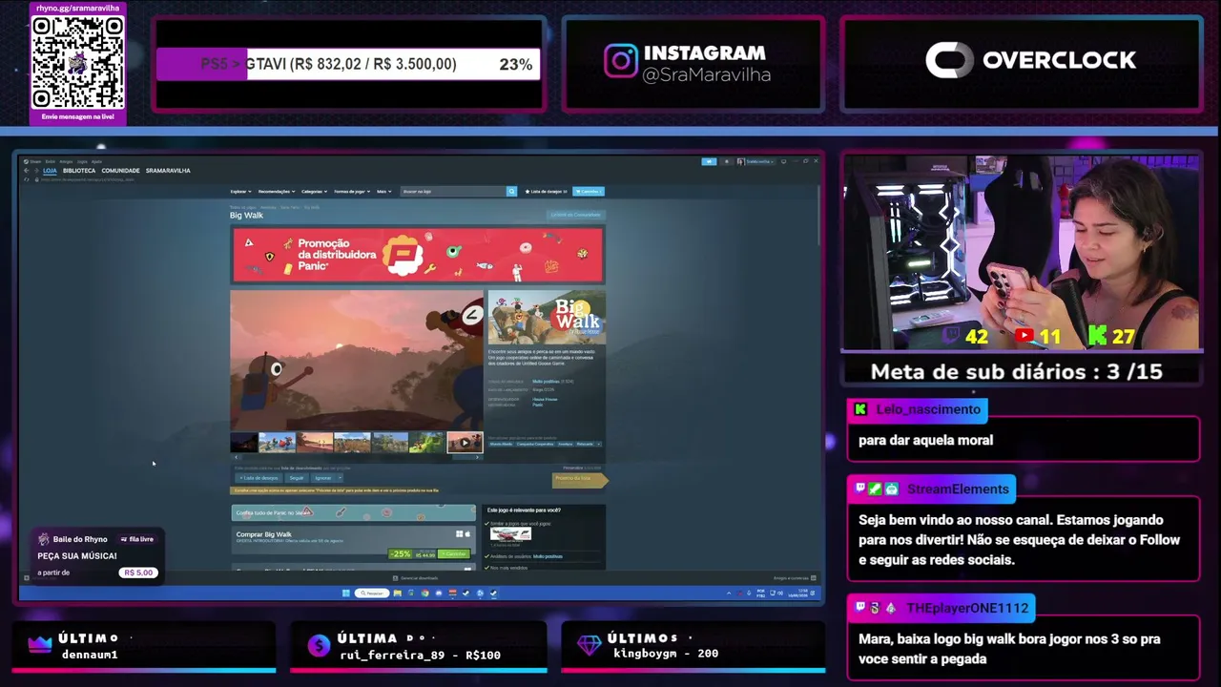Click the carousel scroll-right arrow

coord(479,457)
